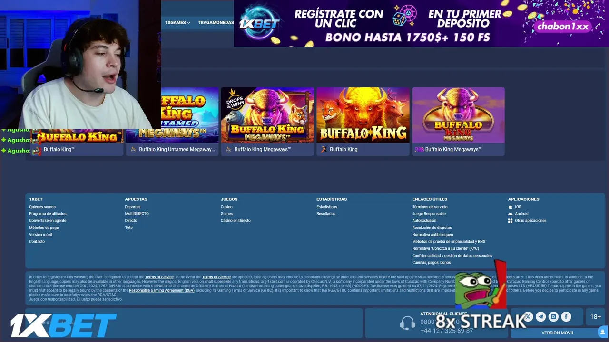Click the VERSIÓN MÓVIL button
The image size is (609, 342).
[558, 333]
